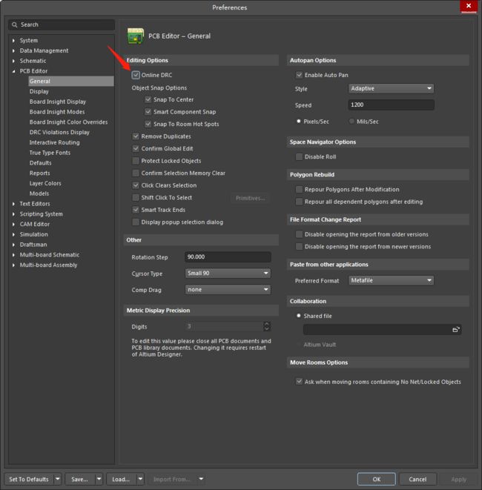The height and width of the screenshot is (490, 482).
Task: Toggle Snap To Room Hot Spots
Action: [x=148, y=124]
